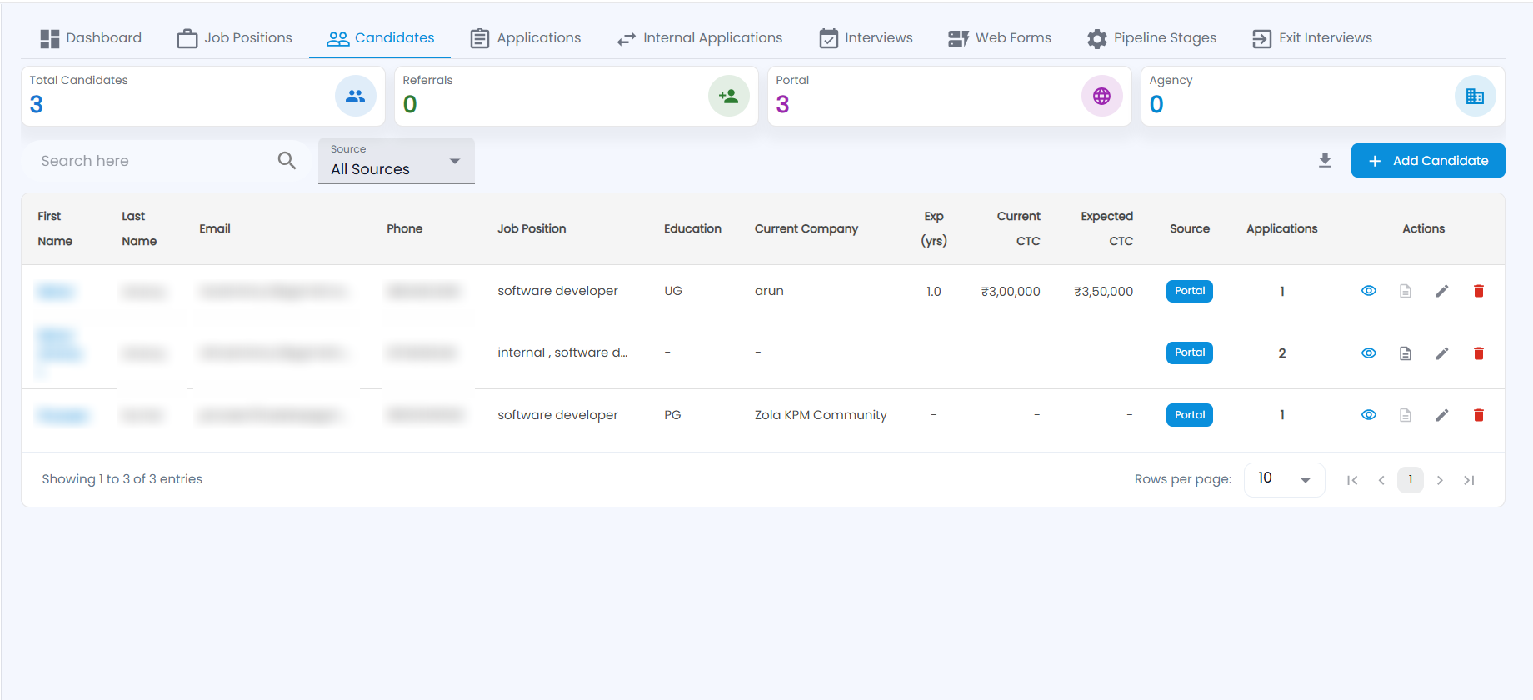1533x700 pixels.
Task: Delete the arun company candidate
Action: (x=1479, y=291)
